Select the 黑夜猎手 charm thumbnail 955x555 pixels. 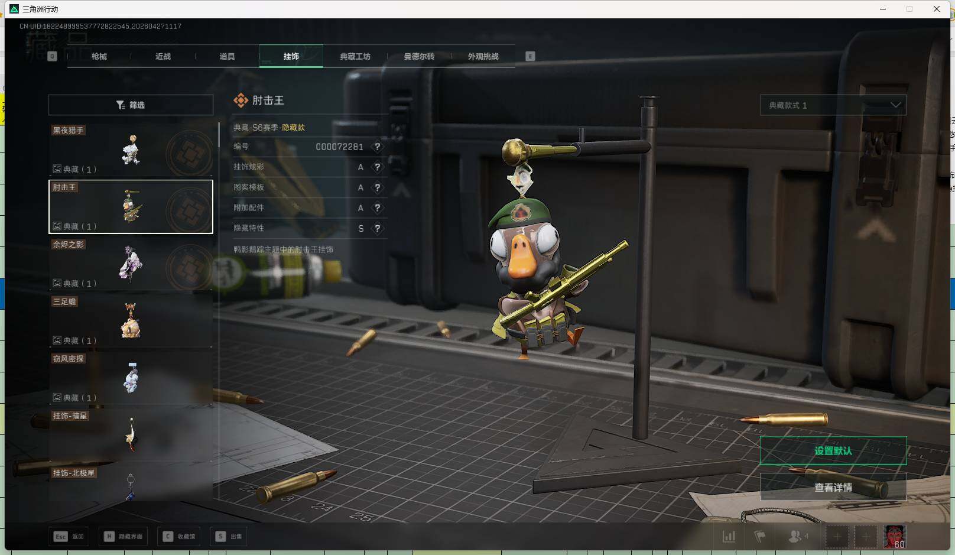[131, 150]
